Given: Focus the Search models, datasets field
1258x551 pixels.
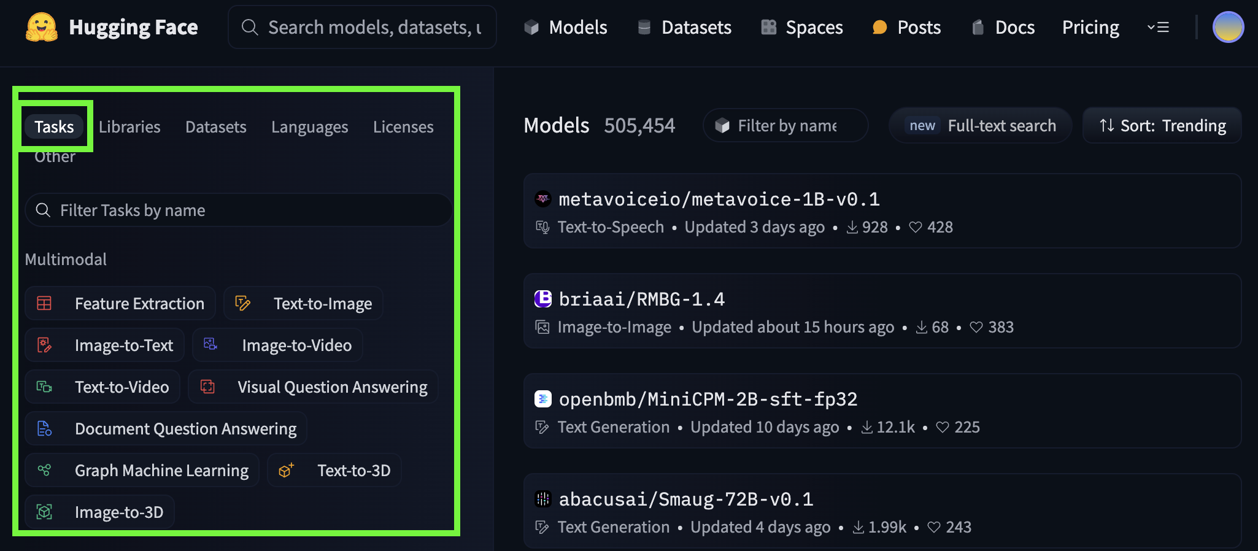Looking at the screenshot, I should coord(362,27).
